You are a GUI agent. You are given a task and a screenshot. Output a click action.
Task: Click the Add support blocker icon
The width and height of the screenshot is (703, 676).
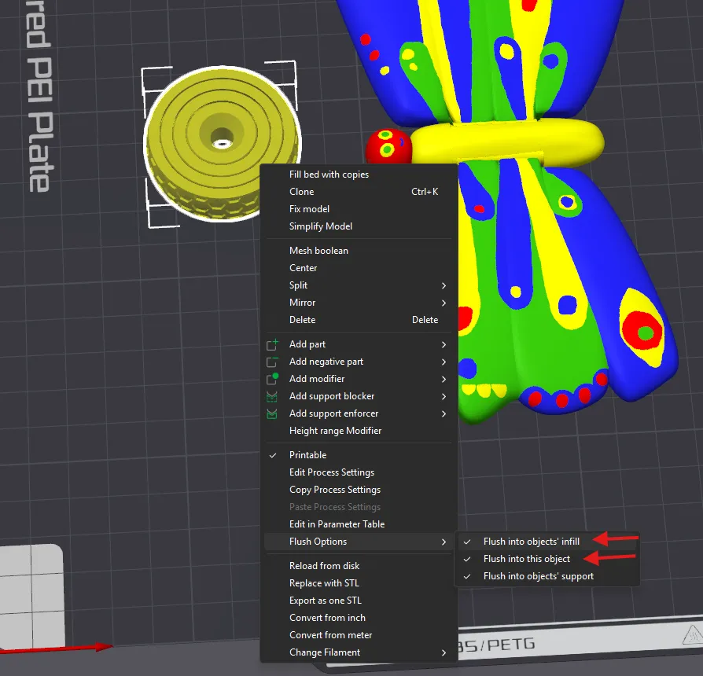tap(274, 396)
